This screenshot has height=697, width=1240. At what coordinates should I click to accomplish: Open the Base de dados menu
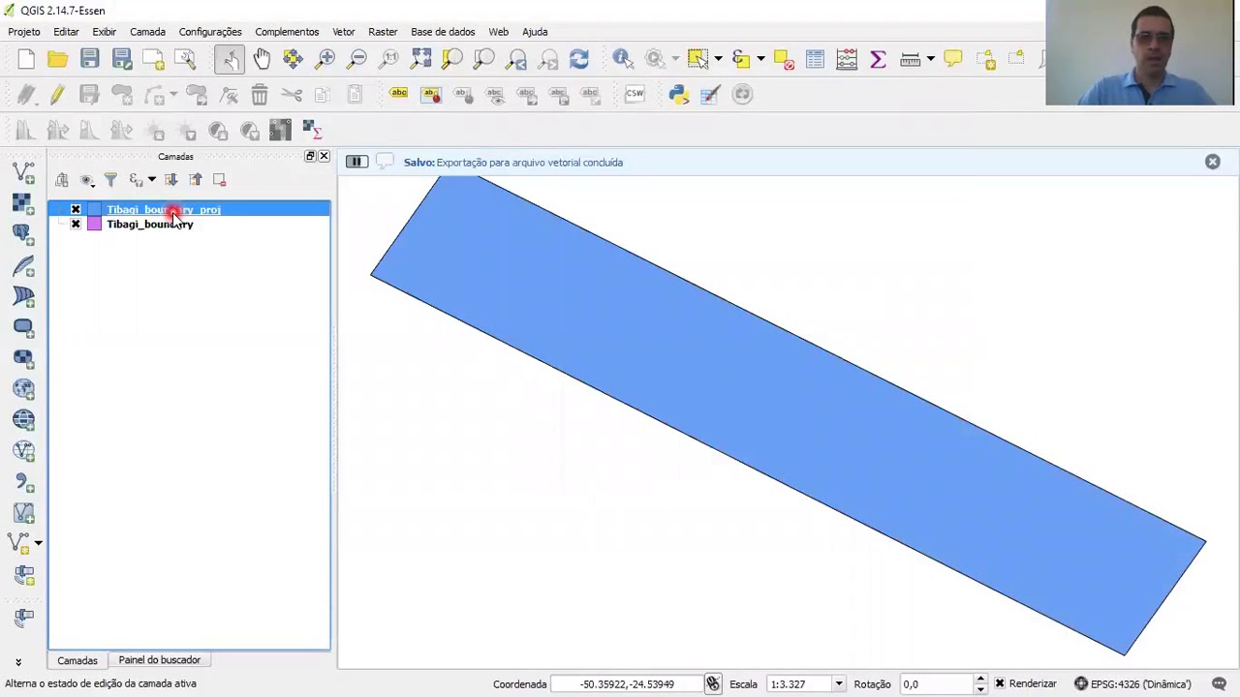pyautogui.click(x=443, y=32)
